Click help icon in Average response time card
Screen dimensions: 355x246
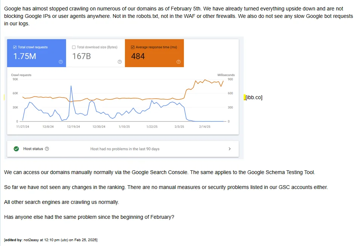click(x=178, y=62)
